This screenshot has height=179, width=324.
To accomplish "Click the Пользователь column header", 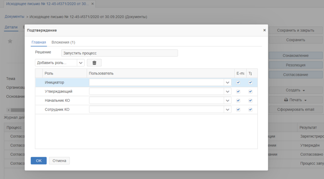I will (101, 73).
